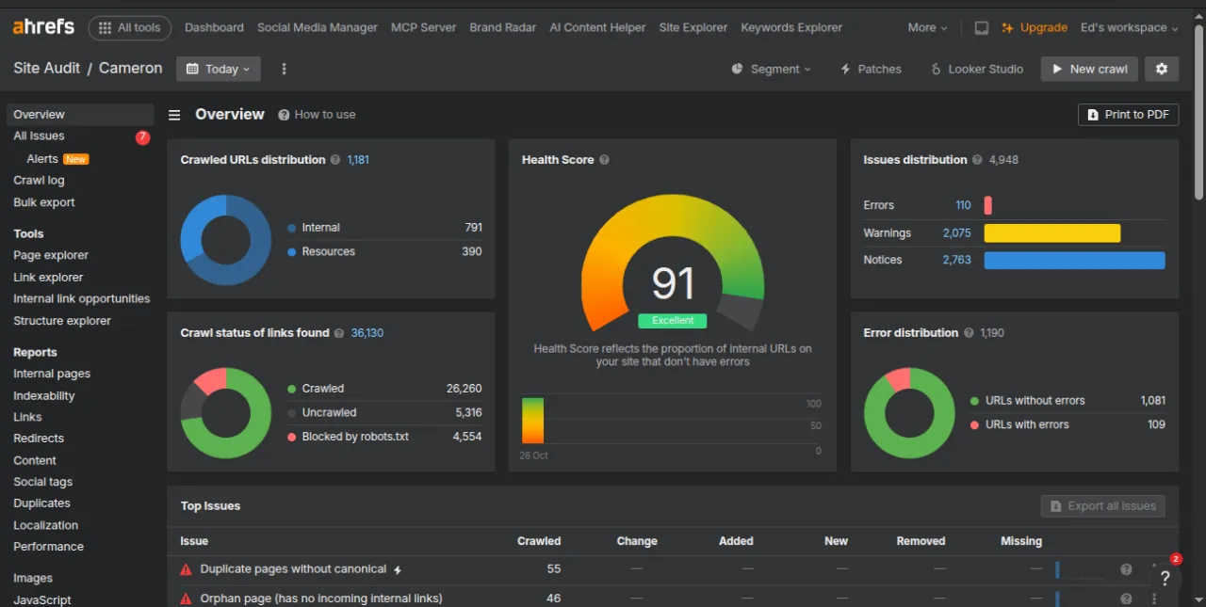The height and width of the screenshot is (607, 1206).
Task: Click the Health Score help question icon
Action: pos(604,160)
